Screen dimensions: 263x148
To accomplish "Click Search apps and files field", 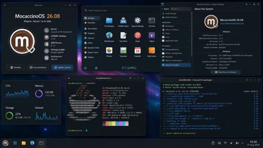I will [x=121, y=10].
